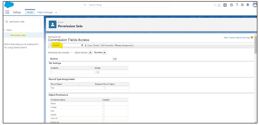This screenshot has width=259, height=125.
Task: Click the Quotes permission set search box
Action: (66, 45)
